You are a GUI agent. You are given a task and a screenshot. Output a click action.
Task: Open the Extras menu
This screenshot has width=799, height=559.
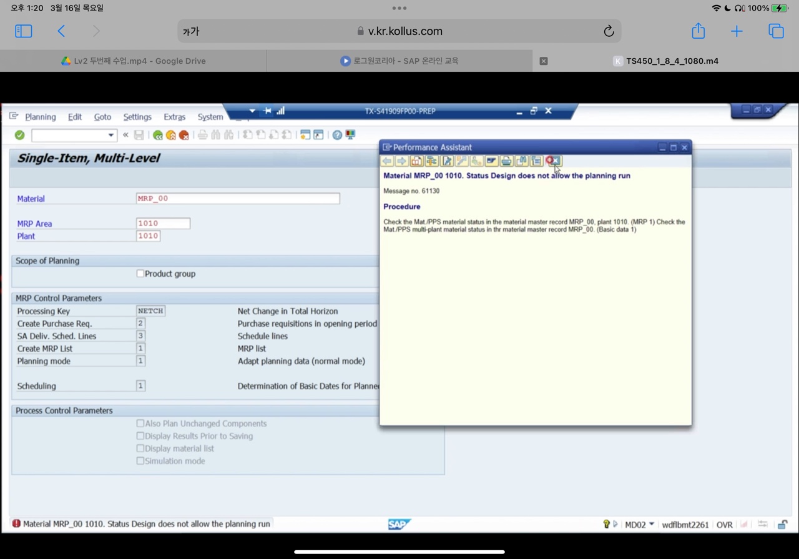[x=174, y=117]
